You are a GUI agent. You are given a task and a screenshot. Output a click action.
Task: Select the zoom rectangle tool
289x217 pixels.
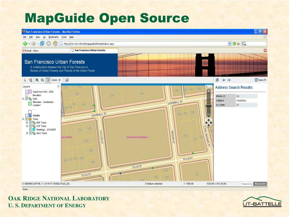[48, 80]
